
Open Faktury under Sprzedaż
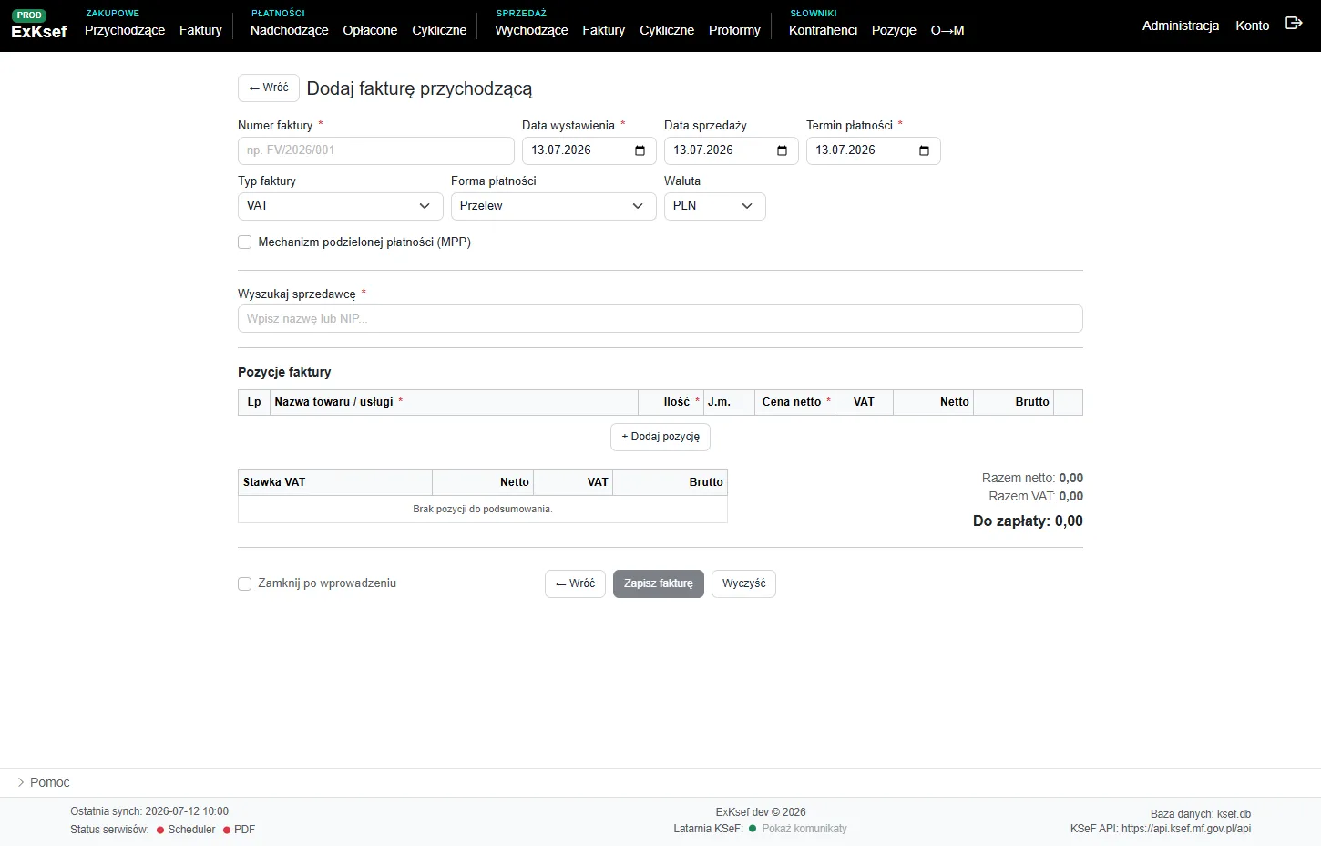click(604, 30)
